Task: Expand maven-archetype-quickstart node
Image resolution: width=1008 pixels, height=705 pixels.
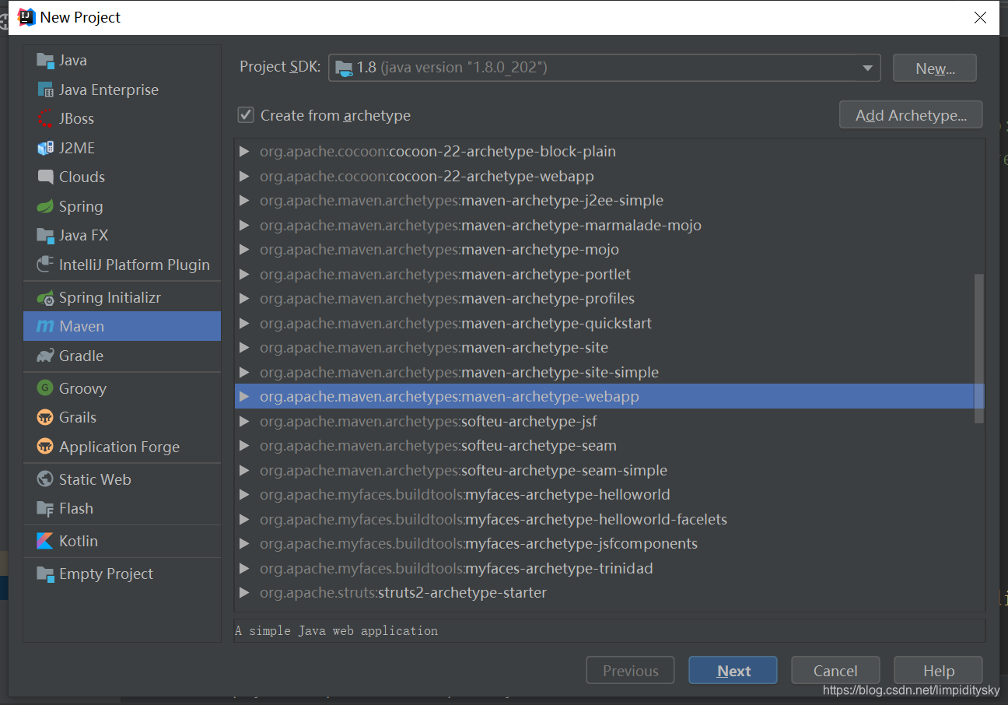Action: (244, 324)
